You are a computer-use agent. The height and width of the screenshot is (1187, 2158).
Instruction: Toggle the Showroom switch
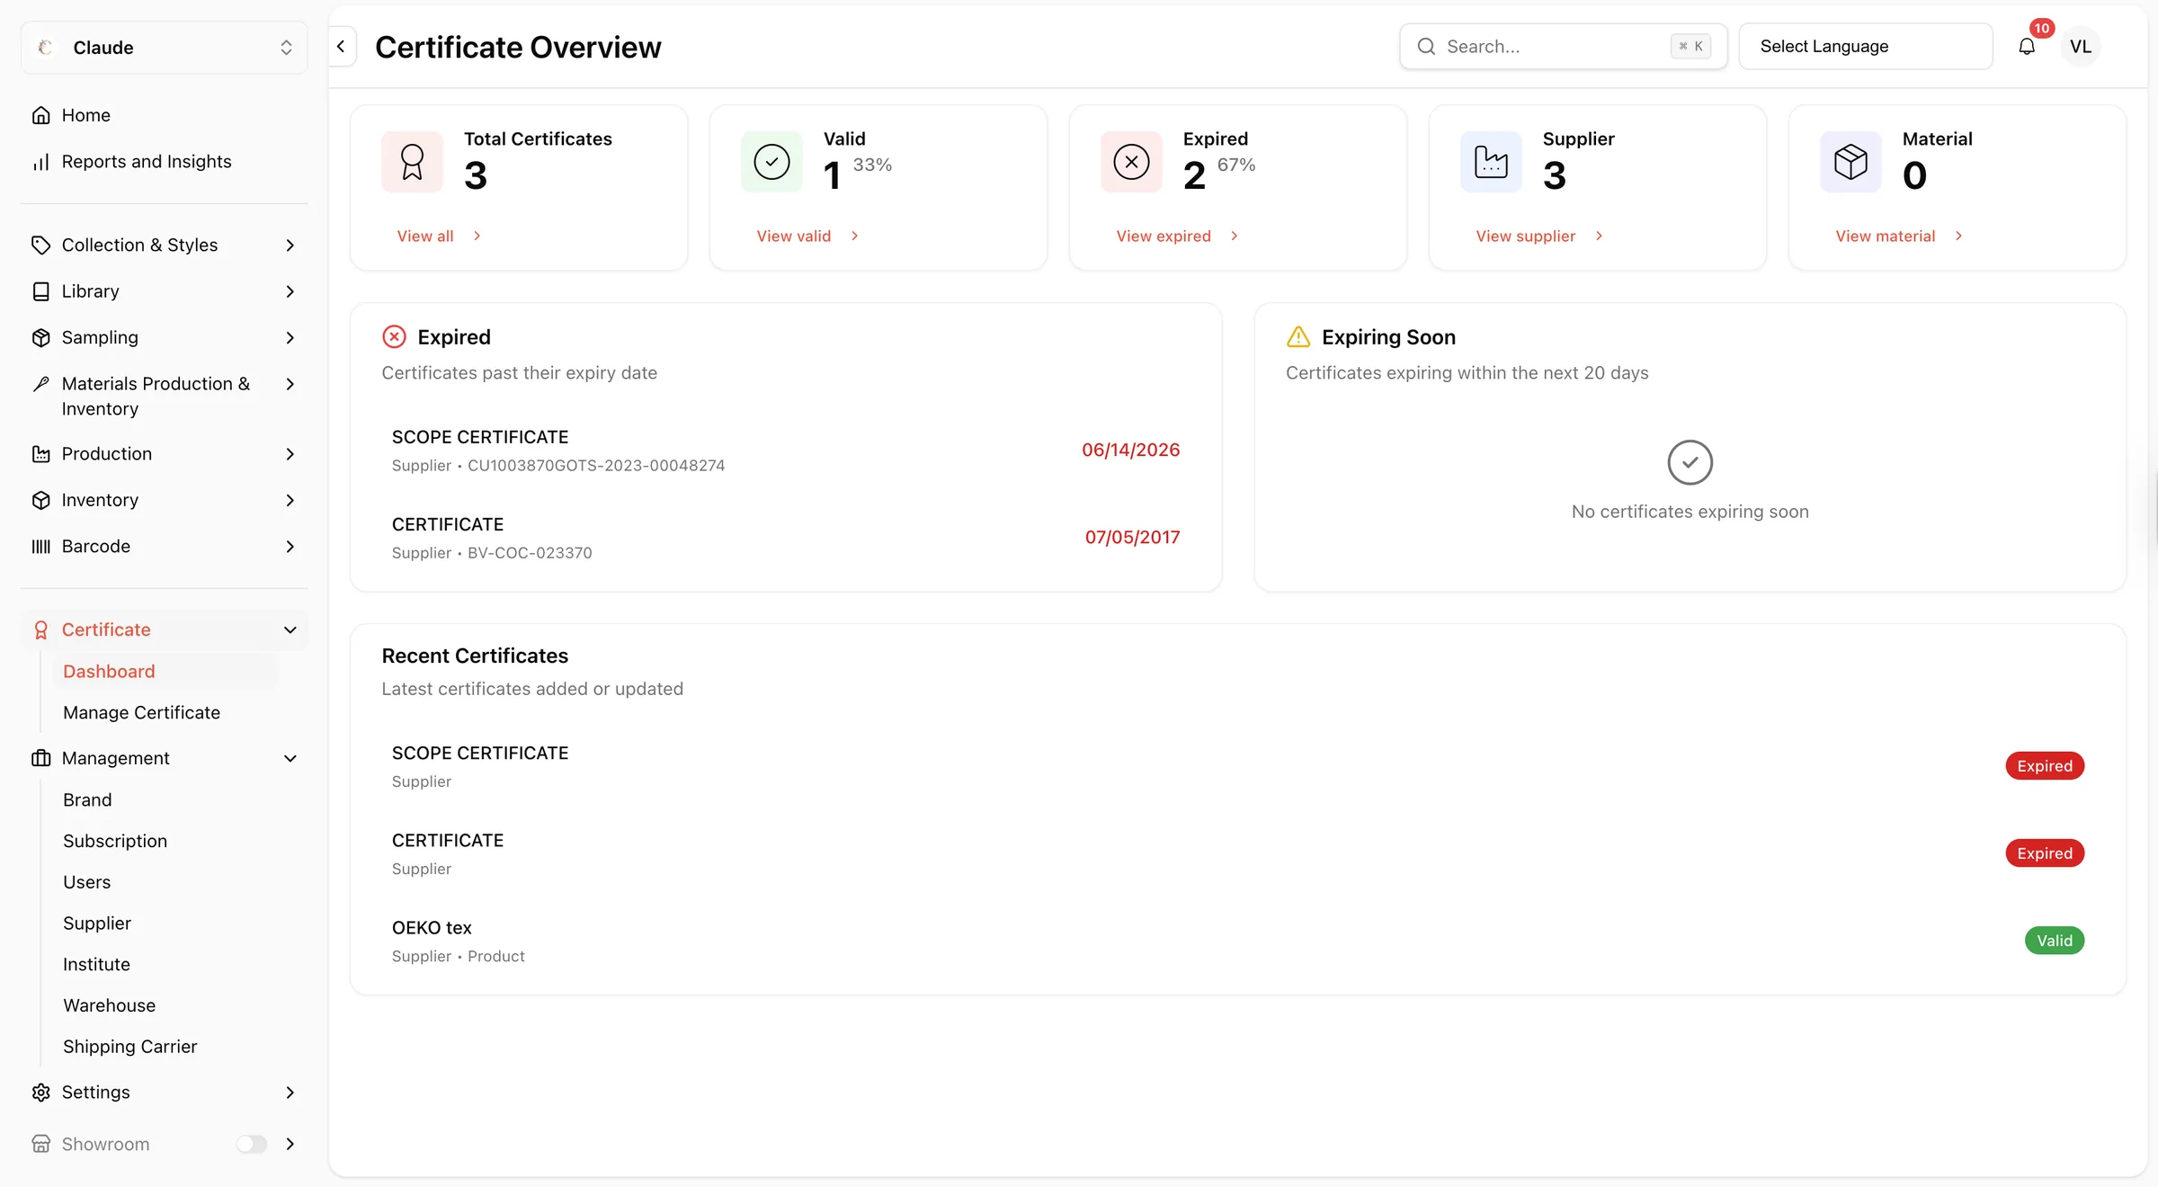(x=252, y=1144)
